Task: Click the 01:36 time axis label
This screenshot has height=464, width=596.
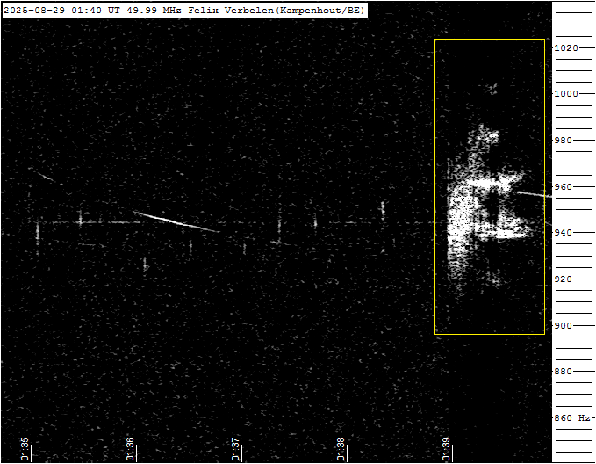Action: tap(130, 449)
